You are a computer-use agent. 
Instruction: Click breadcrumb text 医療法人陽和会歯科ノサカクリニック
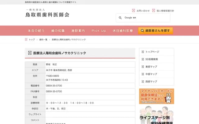tap(69, 40)
